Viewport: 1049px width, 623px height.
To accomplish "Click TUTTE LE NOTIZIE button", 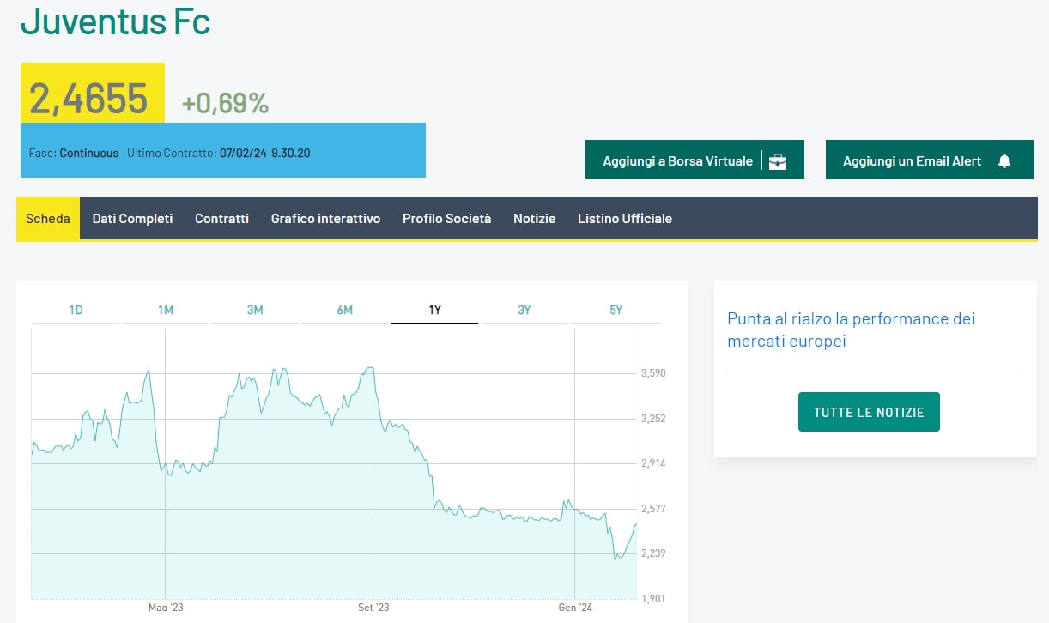I will coord(869,412).
